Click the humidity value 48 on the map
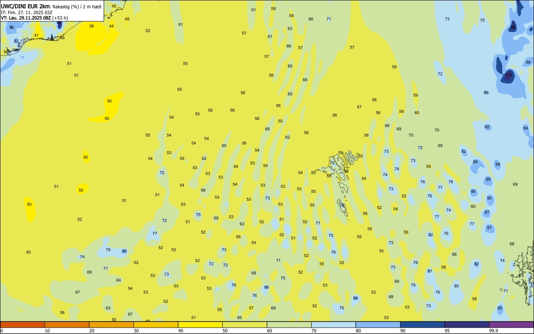Viewport: 534px width, 334px height. 62,37
